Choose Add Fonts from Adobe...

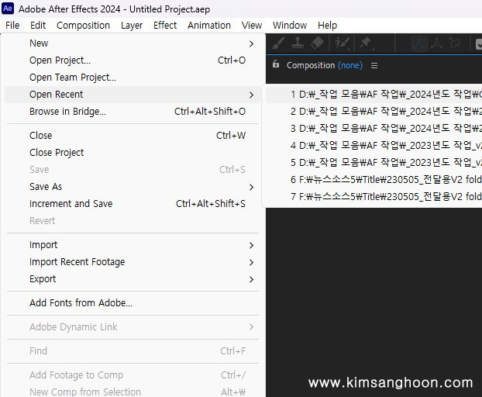coord(133,303)
